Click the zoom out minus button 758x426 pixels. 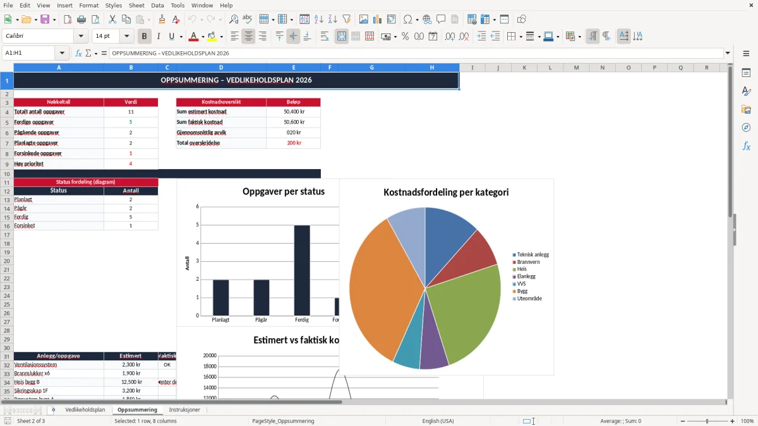coord(682,421)
